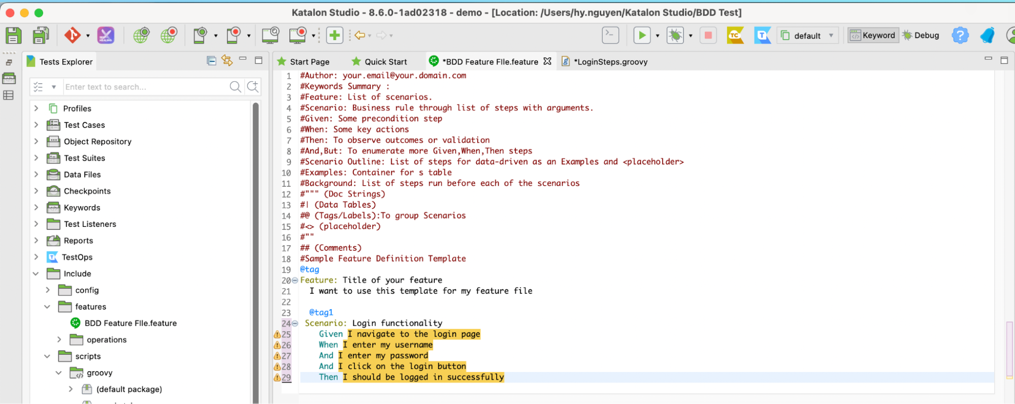Launch Spy Windows tool
This screenshot has width=1015, height=404.
tap(271, 36)
